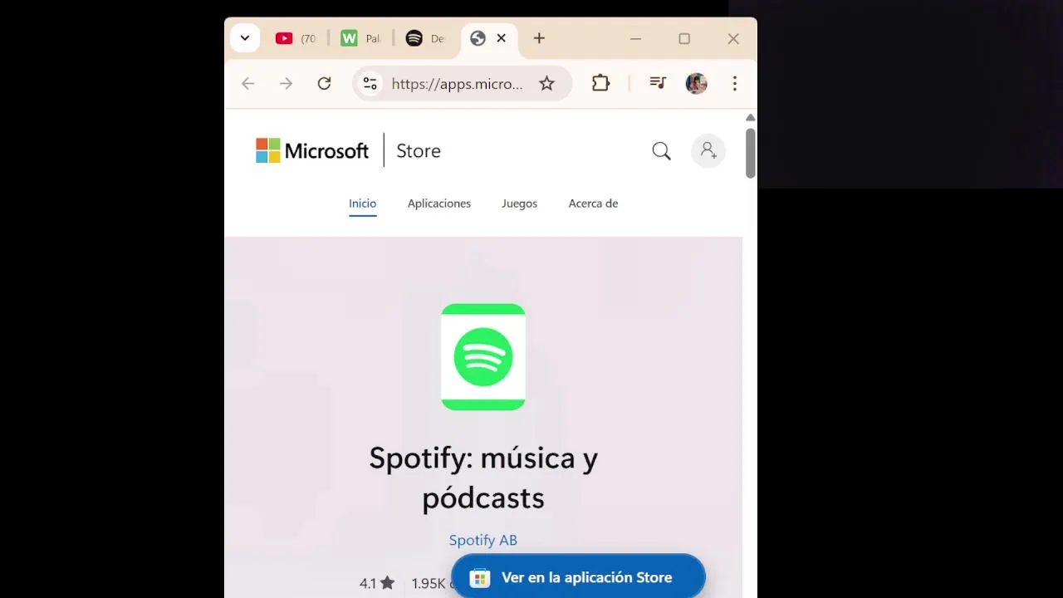Switch to the green W browser tab
The width and height of the screenshot is (1063, 598).
(360, 38)
